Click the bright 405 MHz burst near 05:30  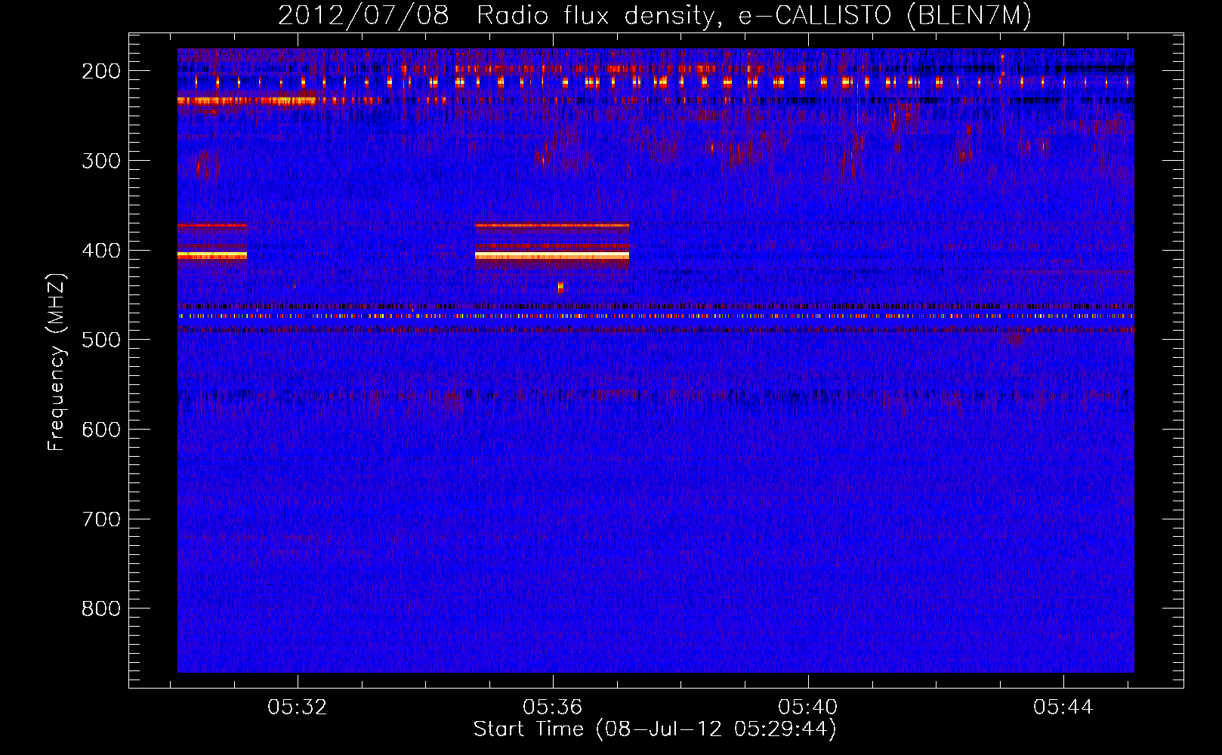tap(212, 256)
